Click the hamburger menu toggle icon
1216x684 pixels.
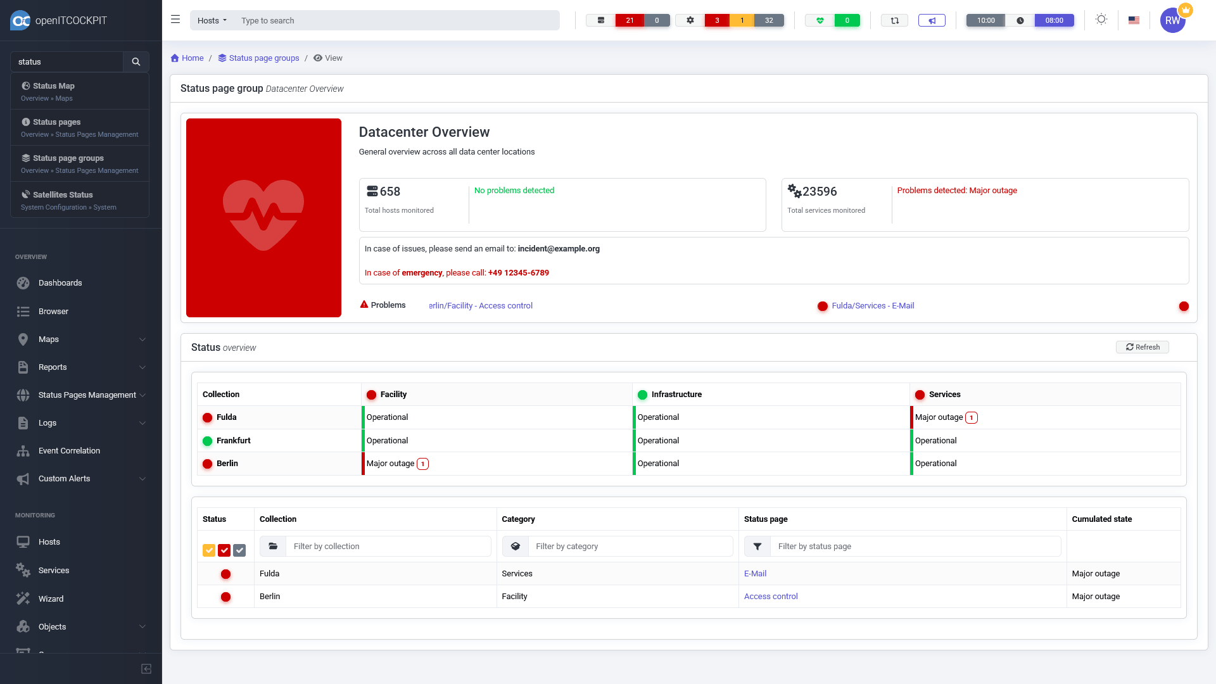[x=175, y=20]
